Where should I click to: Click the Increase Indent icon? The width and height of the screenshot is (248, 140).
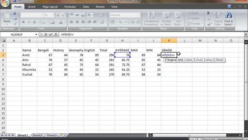click(x=95, y=22)
